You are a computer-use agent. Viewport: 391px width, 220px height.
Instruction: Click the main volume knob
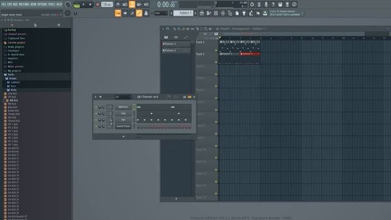68,4
